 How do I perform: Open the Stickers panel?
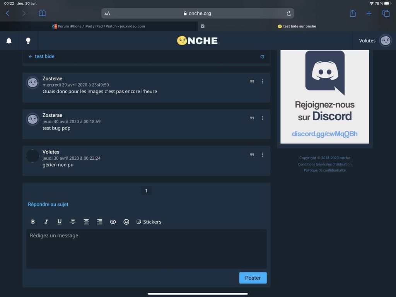pyautogui.click(x=149, y=222)
